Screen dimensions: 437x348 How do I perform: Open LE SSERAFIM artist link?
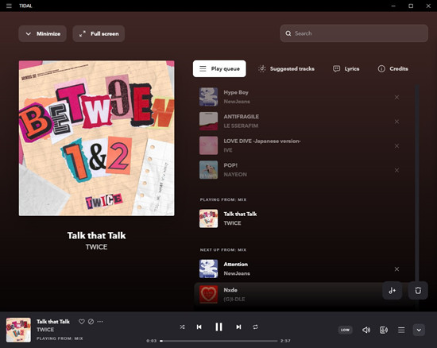pyautogui.click(x=241, y=126)
